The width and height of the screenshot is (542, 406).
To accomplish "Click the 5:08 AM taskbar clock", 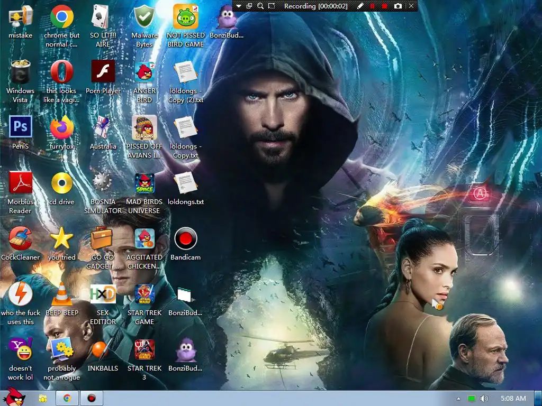I will (x=513, y=399).
